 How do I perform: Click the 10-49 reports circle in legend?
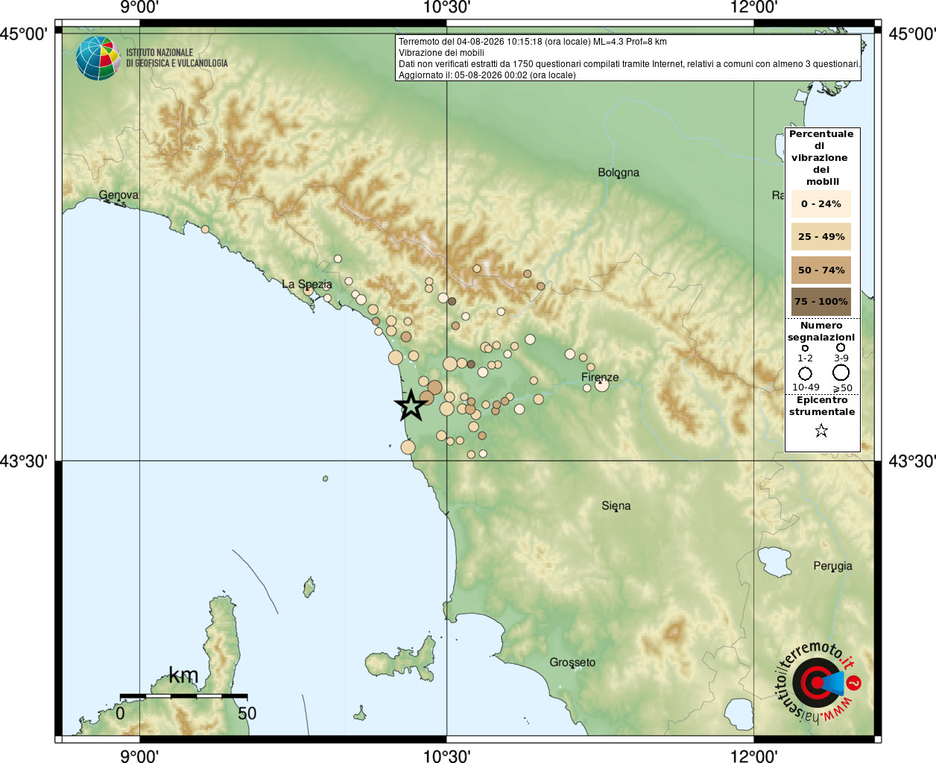point(805,373)
